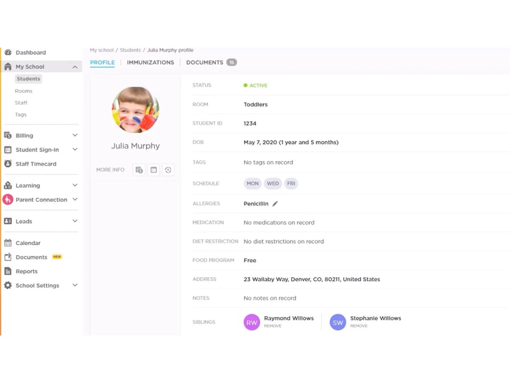Open Staff under My School
This screenshot has width=510, height=383.
point(21,103)
